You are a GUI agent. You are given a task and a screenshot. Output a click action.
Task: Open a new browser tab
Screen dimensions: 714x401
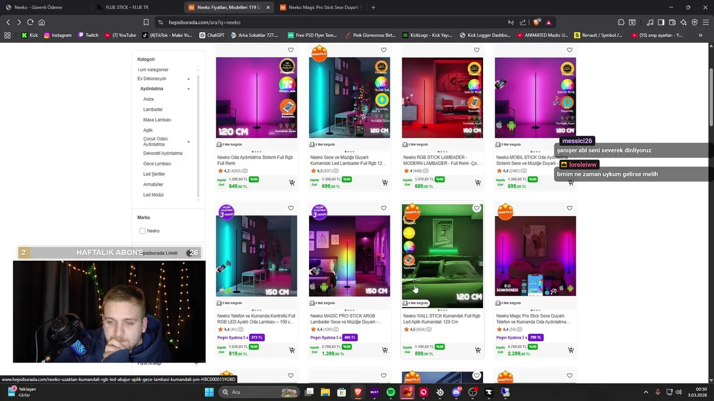tap(373, 7)
